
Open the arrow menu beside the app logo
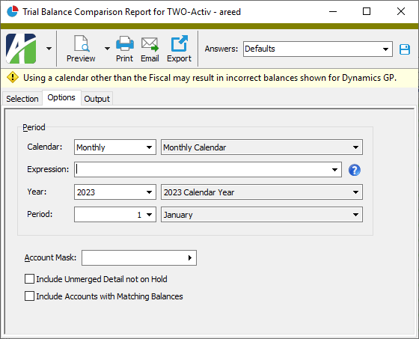[49, 49]
